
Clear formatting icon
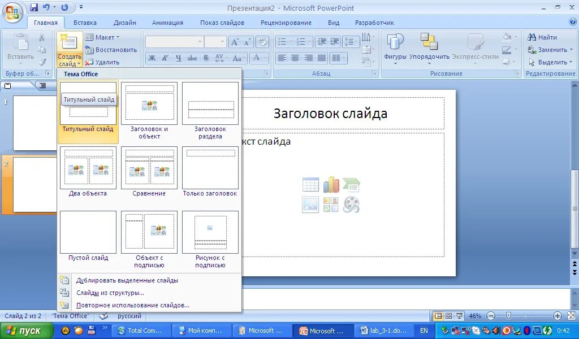point(262,42)
